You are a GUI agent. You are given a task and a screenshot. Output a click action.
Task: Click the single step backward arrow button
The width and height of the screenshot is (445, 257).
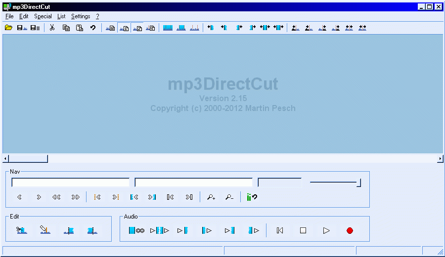click(x=20, y=197)
